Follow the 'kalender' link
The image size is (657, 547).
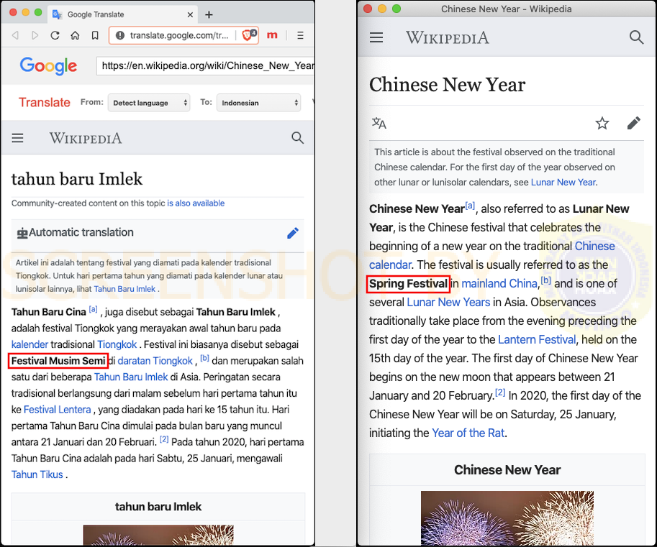(x=30, y=344)
